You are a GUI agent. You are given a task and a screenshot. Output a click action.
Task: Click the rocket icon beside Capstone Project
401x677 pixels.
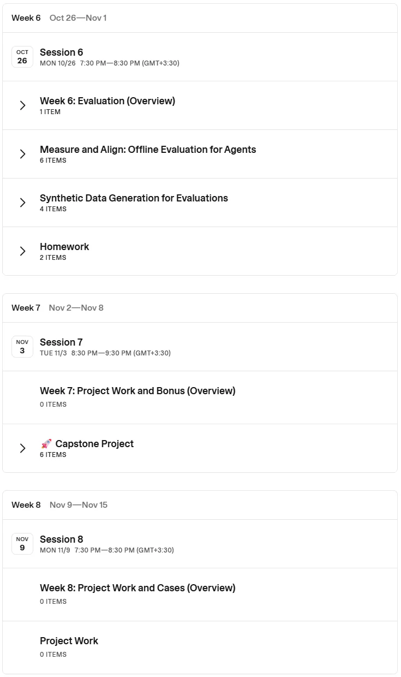pyautogui.click(x=46, y=444)
